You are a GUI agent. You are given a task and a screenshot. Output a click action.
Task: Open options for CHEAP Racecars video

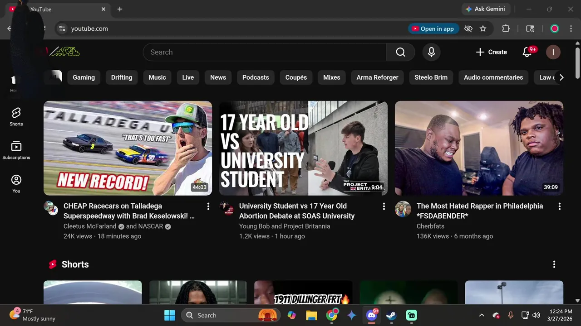click(x=208, y=206)
